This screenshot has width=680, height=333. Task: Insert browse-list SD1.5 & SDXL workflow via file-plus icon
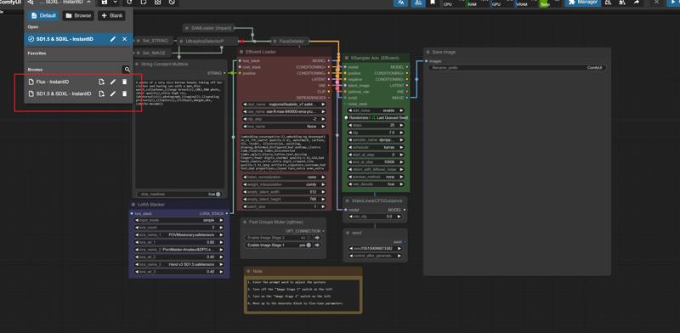[x=101, y=93]
